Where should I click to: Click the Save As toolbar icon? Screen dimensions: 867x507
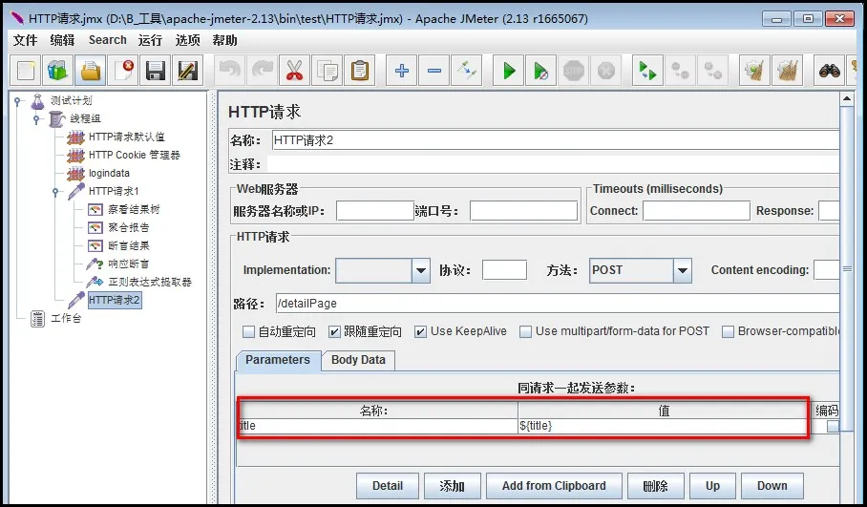click(187, 71)
